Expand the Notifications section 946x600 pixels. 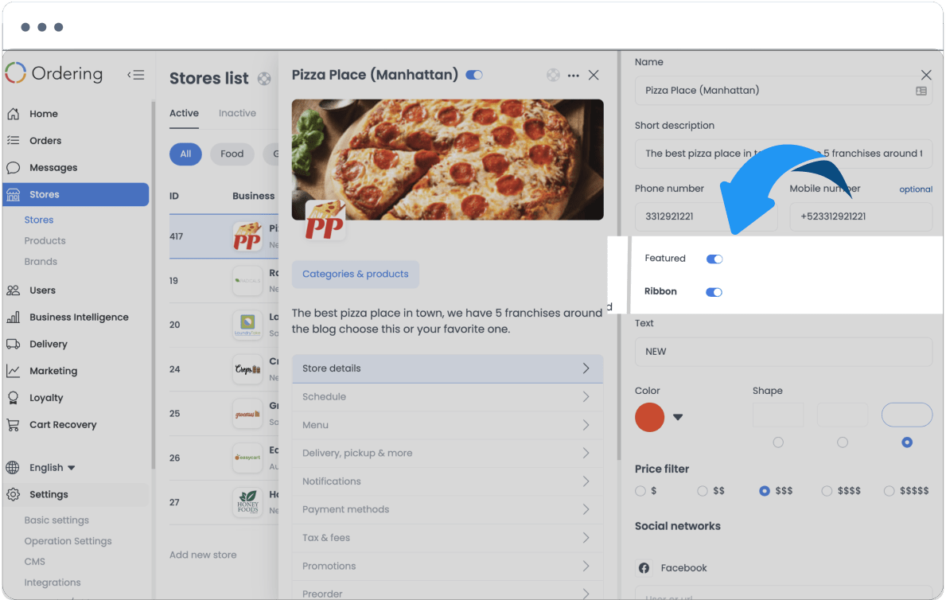(448, 481)
